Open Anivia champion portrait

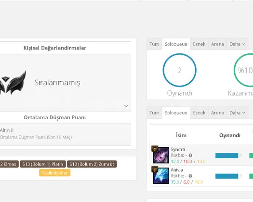pyautogui.click(x=161, y=176)
